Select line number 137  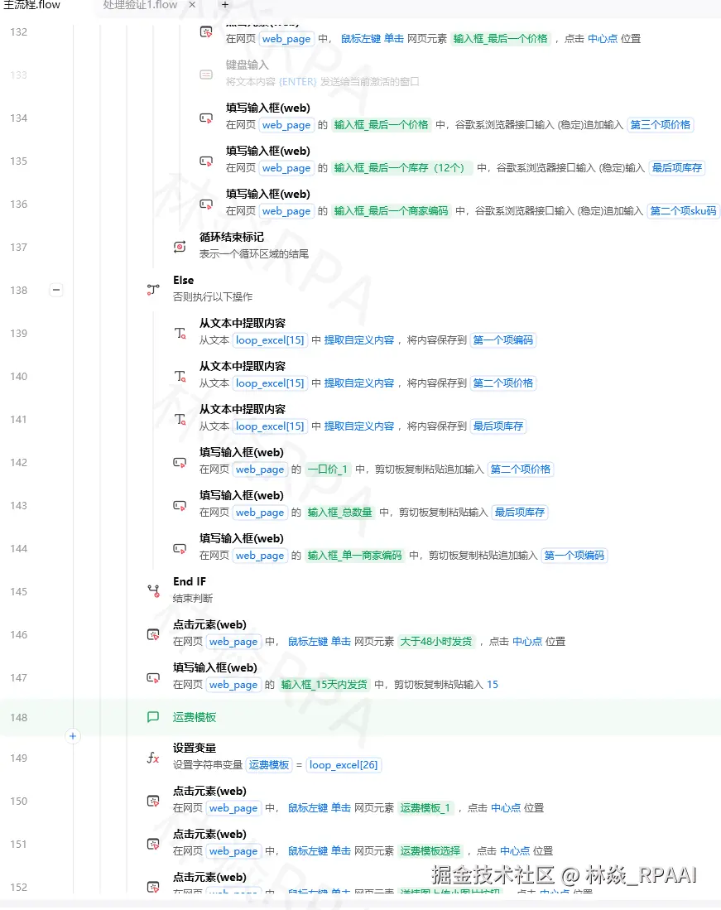[18, 248]
